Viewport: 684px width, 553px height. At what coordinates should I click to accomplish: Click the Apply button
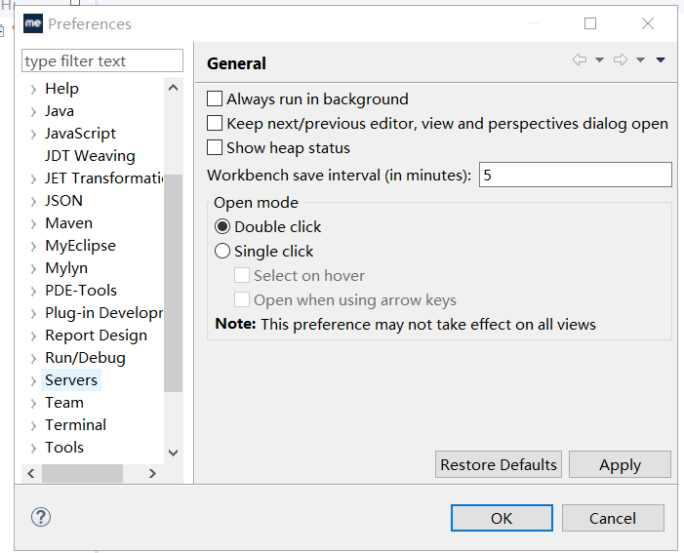click(620, 465)
